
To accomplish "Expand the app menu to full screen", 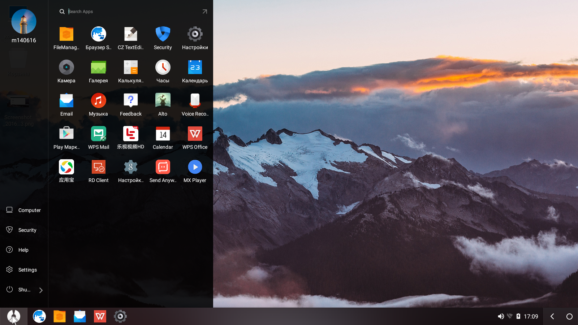I will (x=205, y=12).
